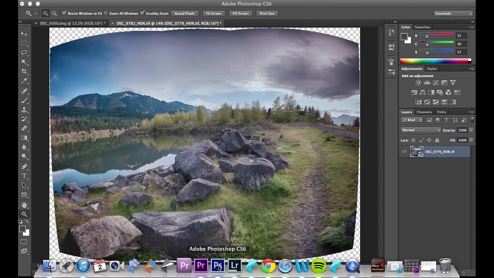
Task: Toggle layer filtering switch on or off
Action: pos(472,120)
